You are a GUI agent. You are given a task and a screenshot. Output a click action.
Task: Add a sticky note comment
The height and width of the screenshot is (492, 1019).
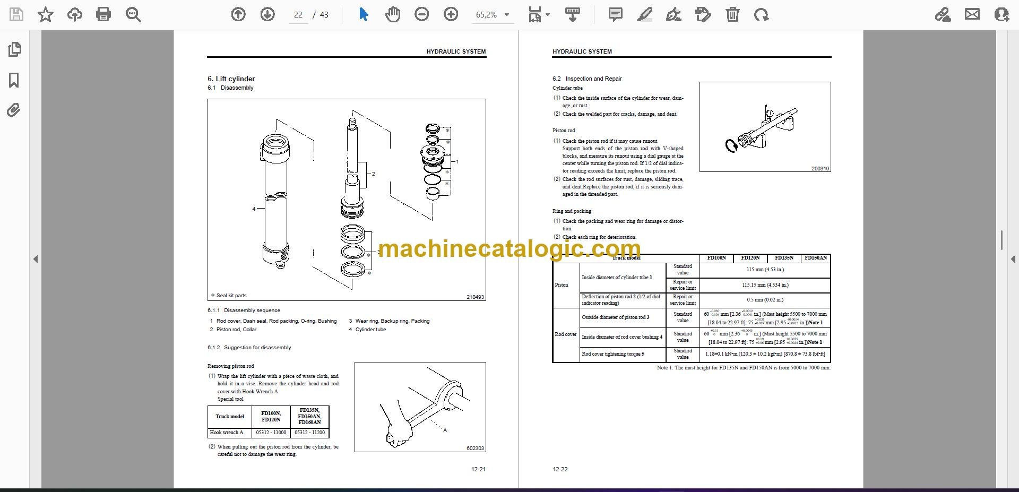pos(616,15)
